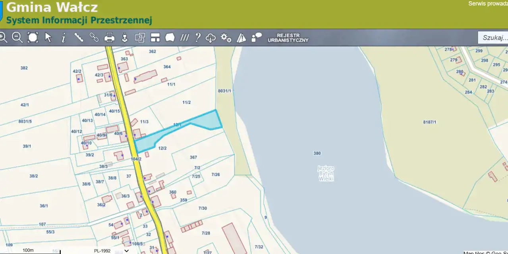The width and height of the screenshot is (508, 254).
Task: Click the Gmina Wałcz header title
Action: [x=52, y=7]
